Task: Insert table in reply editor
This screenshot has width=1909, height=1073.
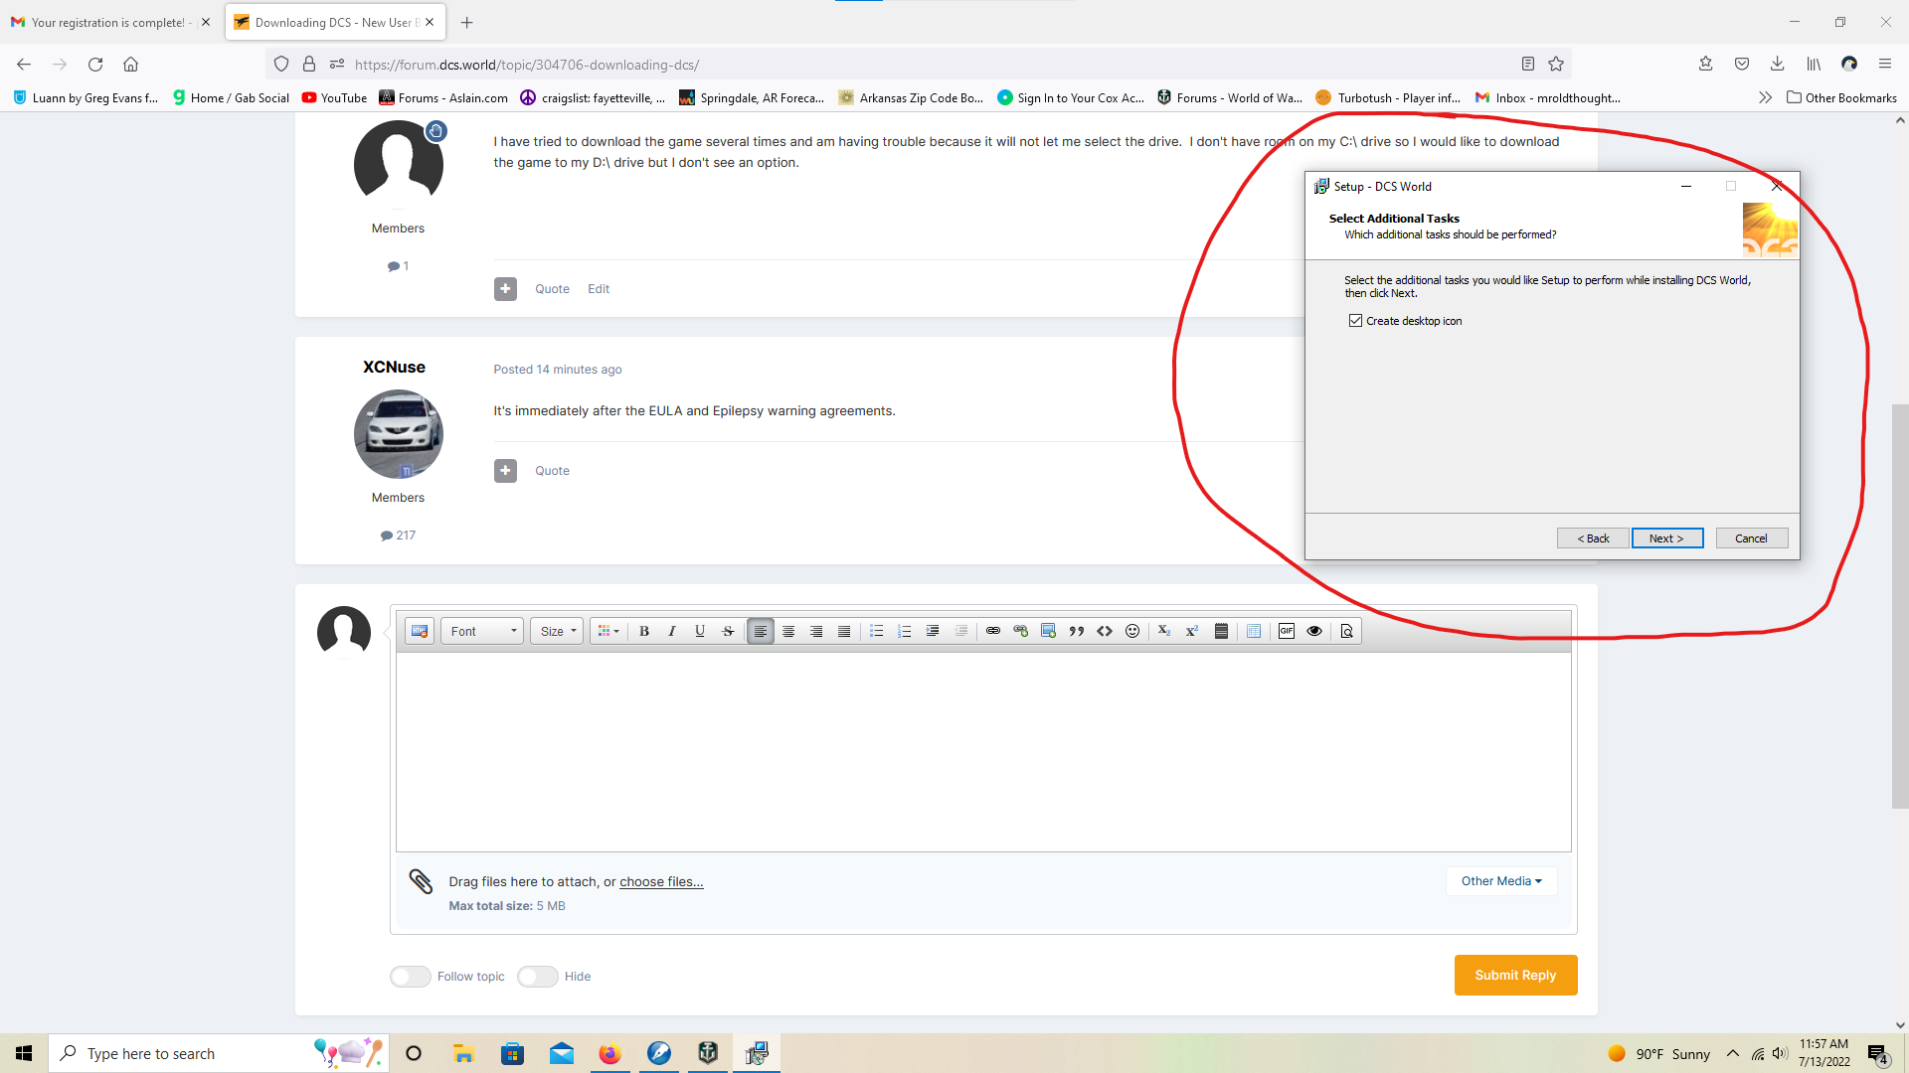Action: pyautogui.click(x=1254, y=631)
